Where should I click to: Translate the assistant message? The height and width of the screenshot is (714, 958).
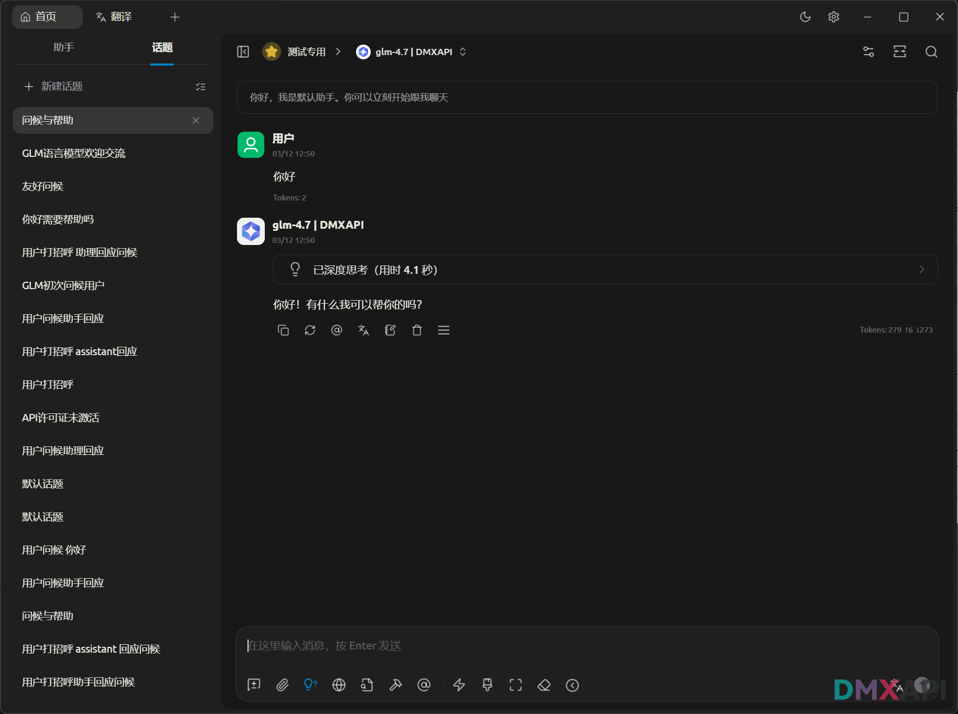point(363,330)
